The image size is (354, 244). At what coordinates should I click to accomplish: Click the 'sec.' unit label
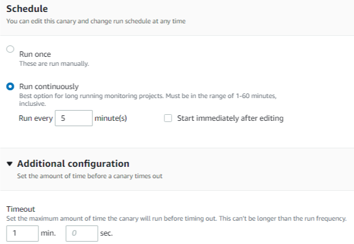106,233
